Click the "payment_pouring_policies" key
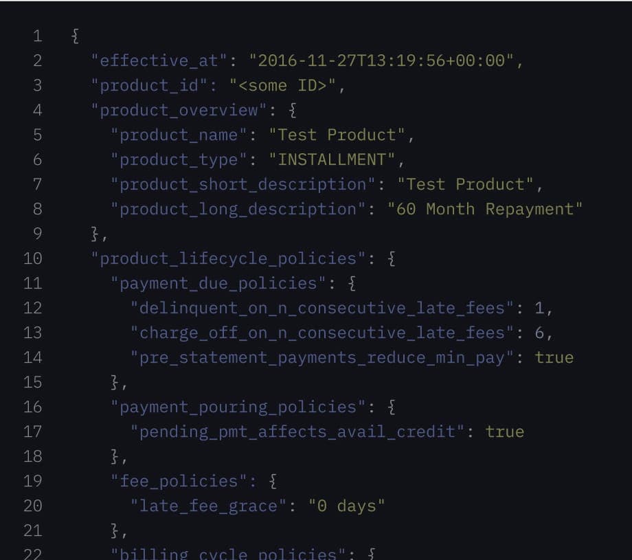This screenshot has width=632, height=560. pyautogui.click(x=238, y=407)
